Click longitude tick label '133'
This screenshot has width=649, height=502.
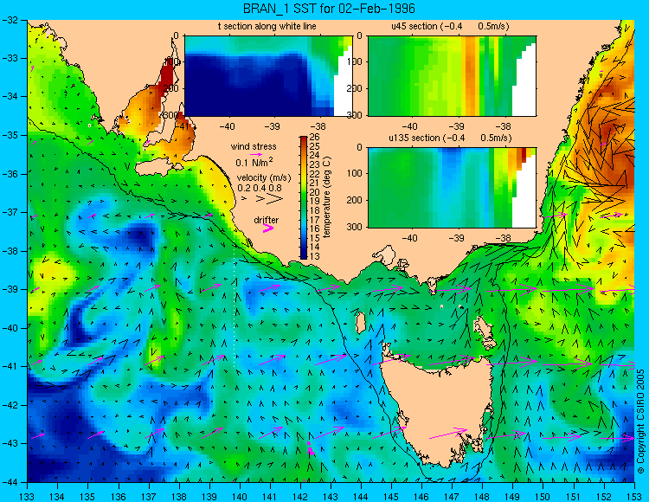tap(27, 496)
